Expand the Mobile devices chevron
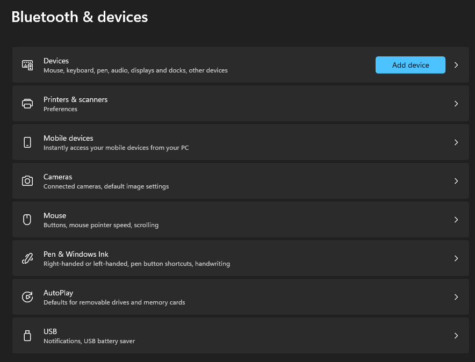 [x=456, y=142]
